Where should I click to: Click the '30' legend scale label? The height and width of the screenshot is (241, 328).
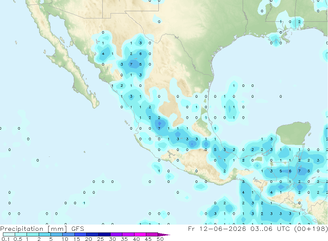pos(113,239)
